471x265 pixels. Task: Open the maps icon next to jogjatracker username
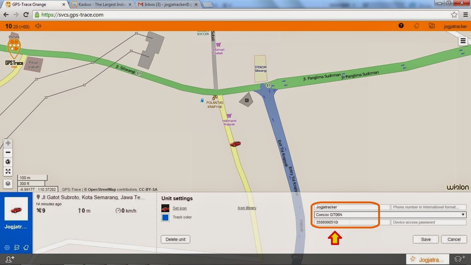coord(431,26)
